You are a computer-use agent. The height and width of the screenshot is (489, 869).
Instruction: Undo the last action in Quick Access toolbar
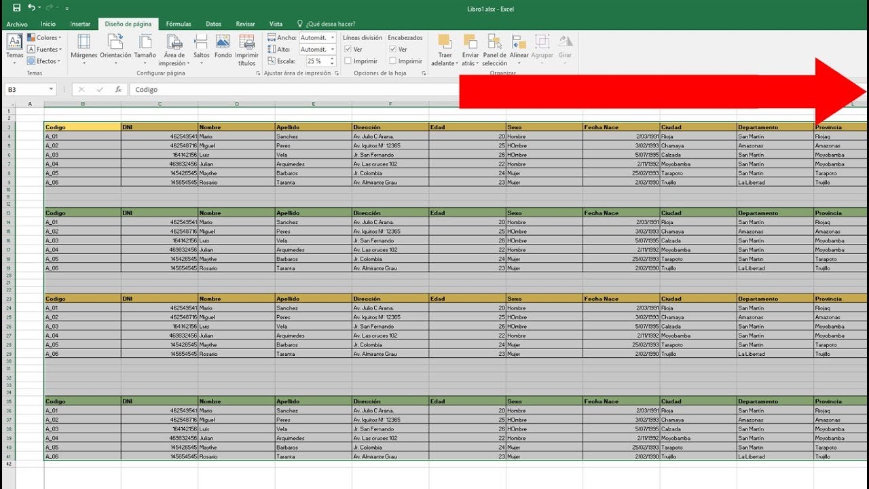coord(31,7)
